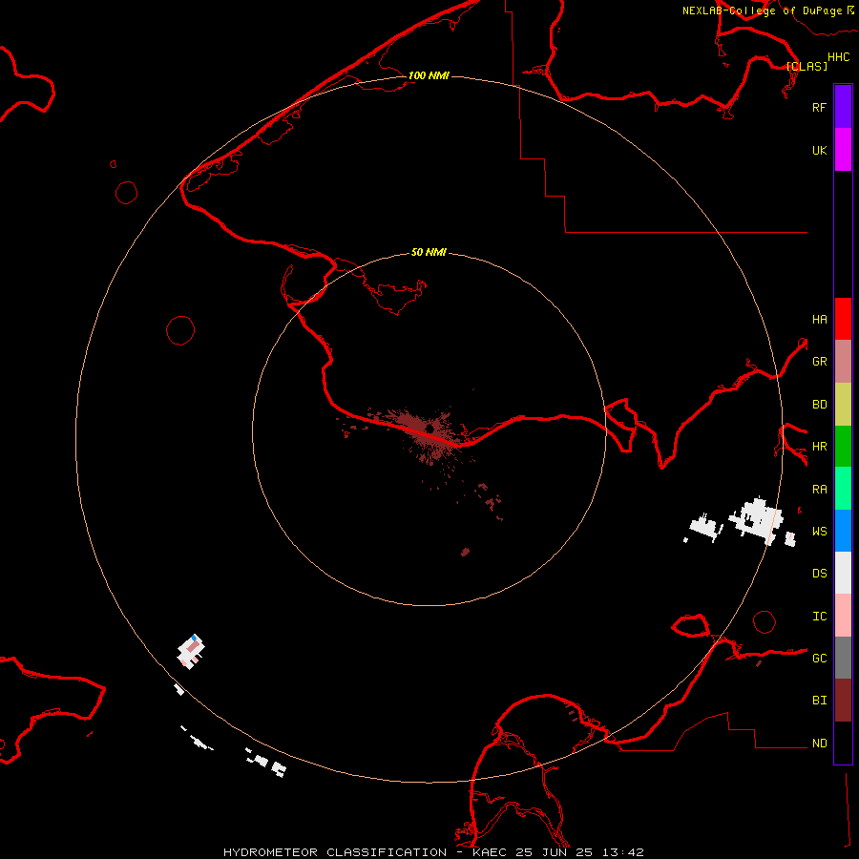Select the BI brown legend swatch
The height and width of the screenshot is (859, 859).
coord(843,701)
